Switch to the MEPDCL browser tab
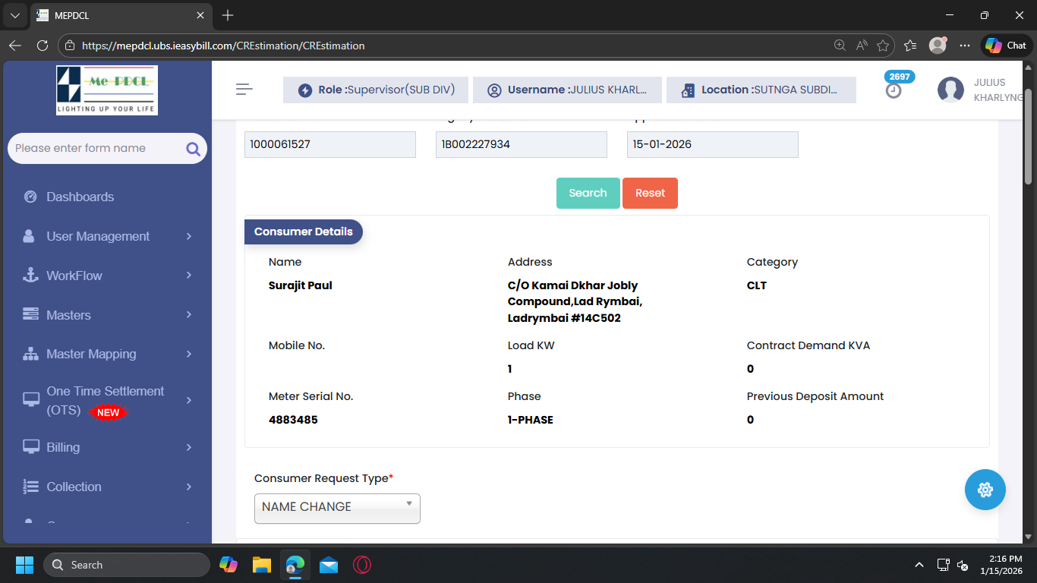Image resolution: width=1037 pixels, height=583 pixels. 121,15
